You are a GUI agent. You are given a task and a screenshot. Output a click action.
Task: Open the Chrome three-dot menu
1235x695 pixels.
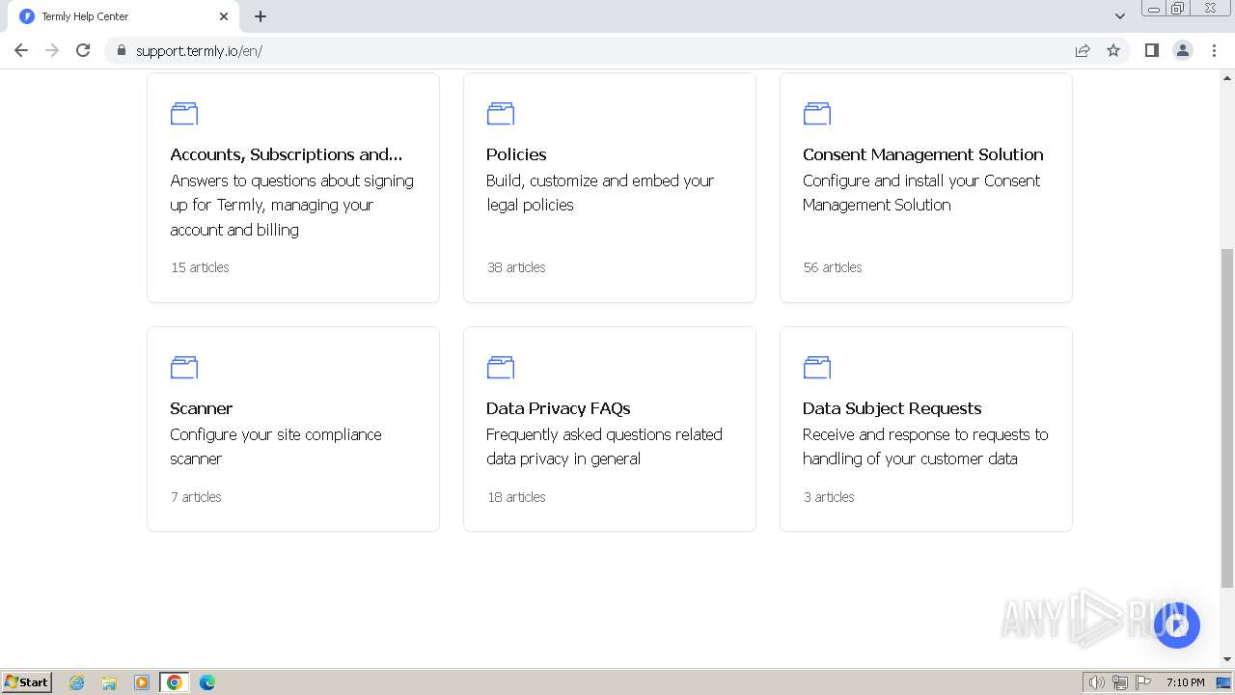click(x=1214, y=50)
